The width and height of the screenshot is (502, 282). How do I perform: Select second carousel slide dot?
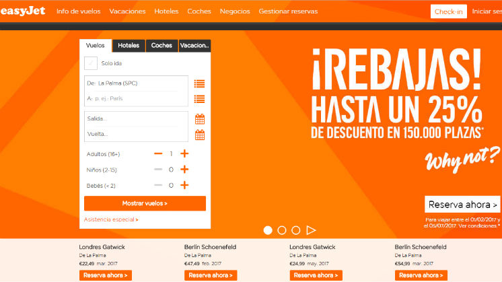pyautogui.click(x=282, y=230)
